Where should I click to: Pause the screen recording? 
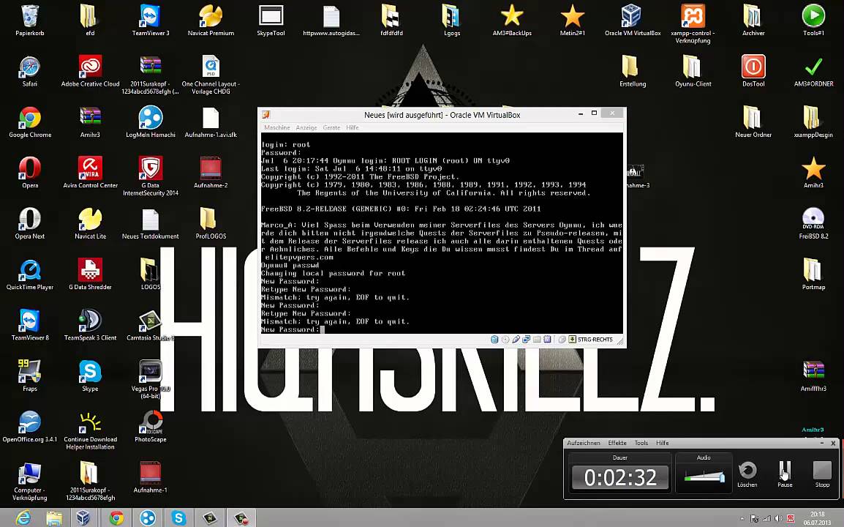[x=785, y=474]
